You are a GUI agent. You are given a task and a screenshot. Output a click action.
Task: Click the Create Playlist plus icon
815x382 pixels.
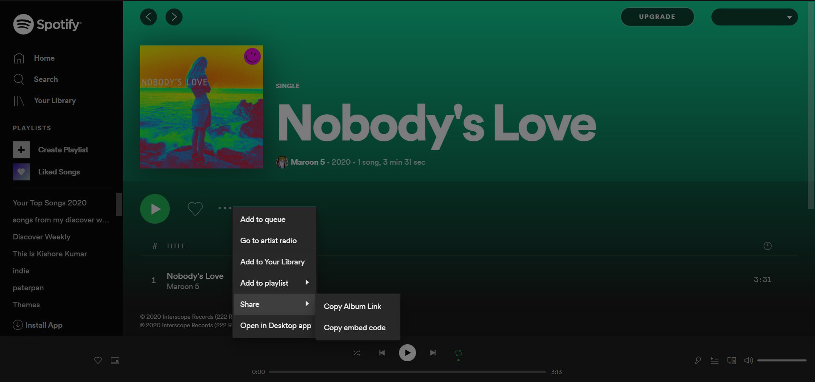coord(21,150)
